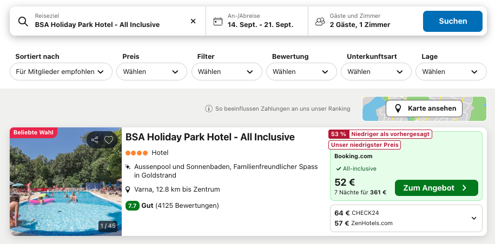This screenshot has width=495, height=244.
Task: Open the calendar icon for travel dates
Action: 218,22
